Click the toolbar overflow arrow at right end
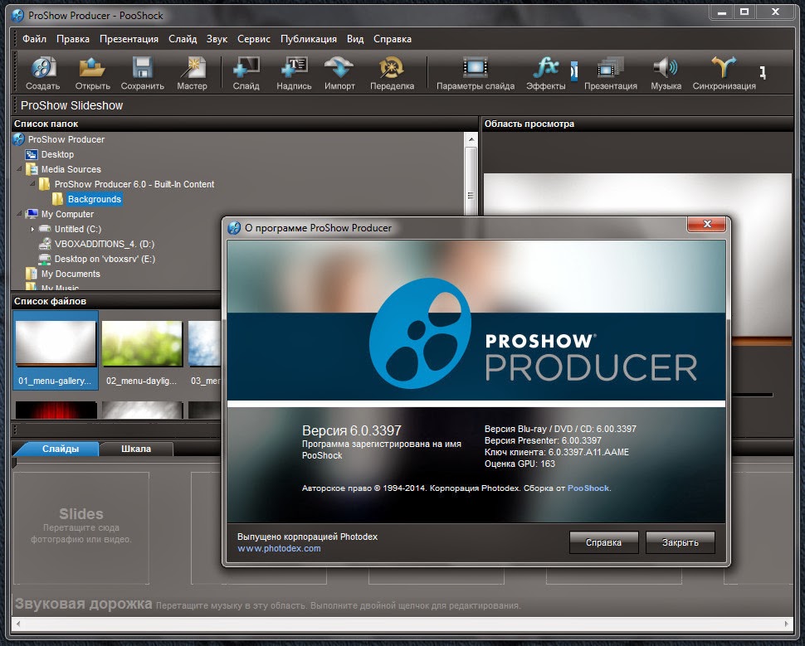 pos(763,72)
